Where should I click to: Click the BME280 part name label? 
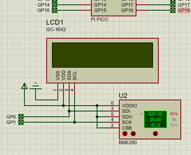coord(128,143)
